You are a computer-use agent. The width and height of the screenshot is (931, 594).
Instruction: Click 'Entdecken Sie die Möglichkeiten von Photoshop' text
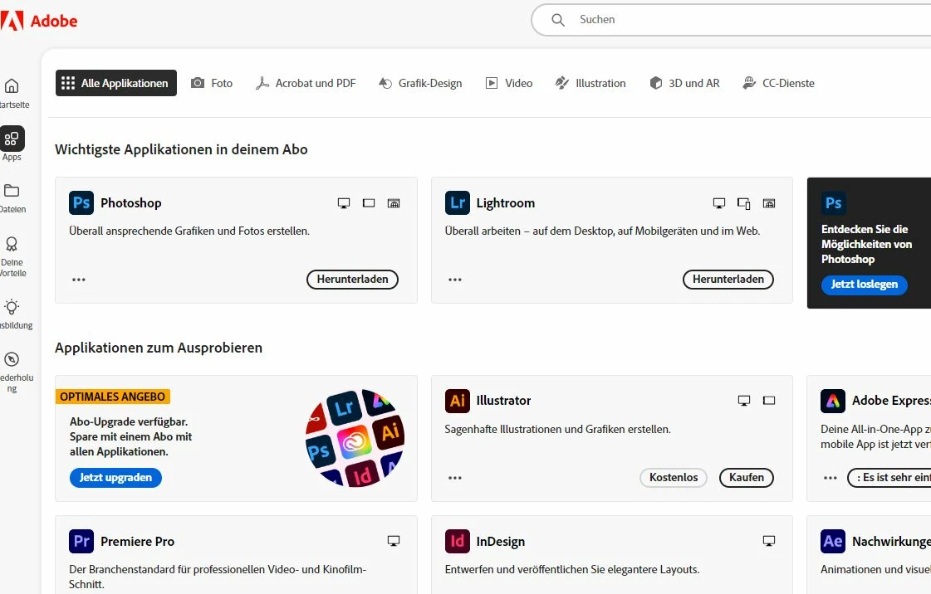click(866, 244)
